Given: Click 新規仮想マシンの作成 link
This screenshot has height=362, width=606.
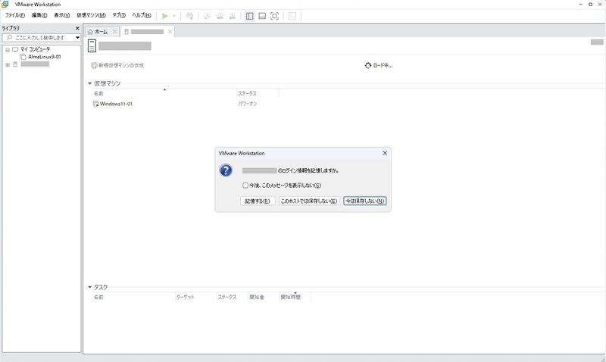Looking at the screenshot, I should coord(117,66).
